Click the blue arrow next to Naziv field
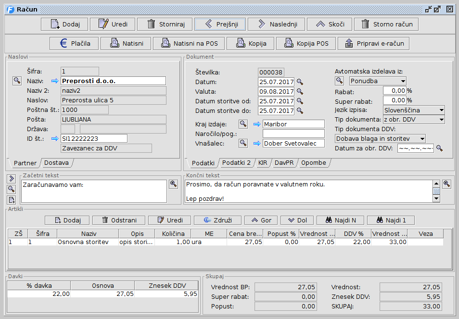This screenshot has height=319, width=459. tap(55, 81)
